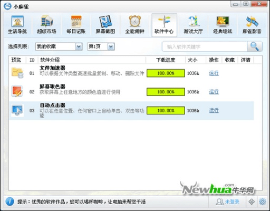
Task: Click the 屏幕取色器 preview icon
Action: (17, 91)
